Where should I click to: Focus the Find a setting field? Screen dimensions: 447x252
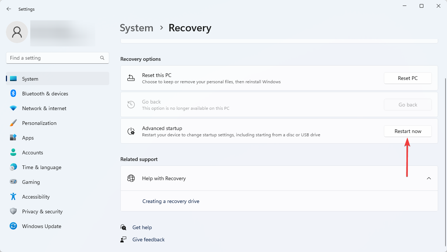(58, 58)
